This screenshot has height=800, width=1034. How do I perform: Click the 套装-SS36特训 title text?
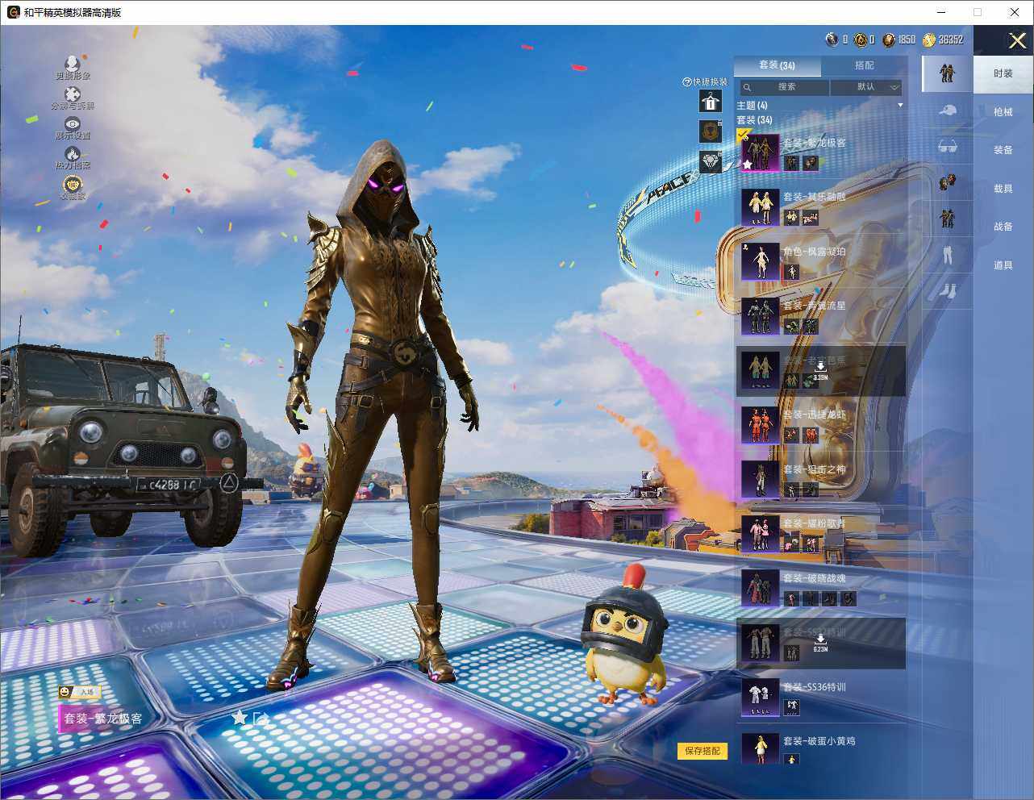(x=815, y=687)
